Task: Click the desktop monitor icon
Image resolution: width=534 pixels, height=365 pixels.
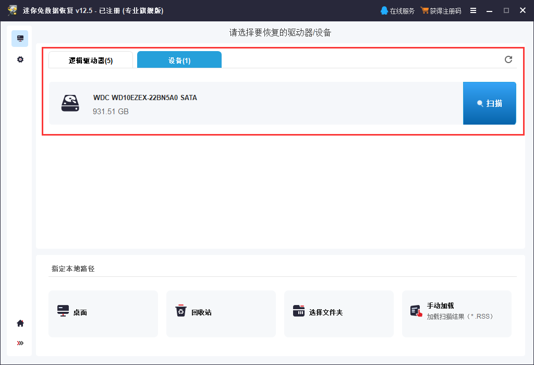Action: point(63,311)
